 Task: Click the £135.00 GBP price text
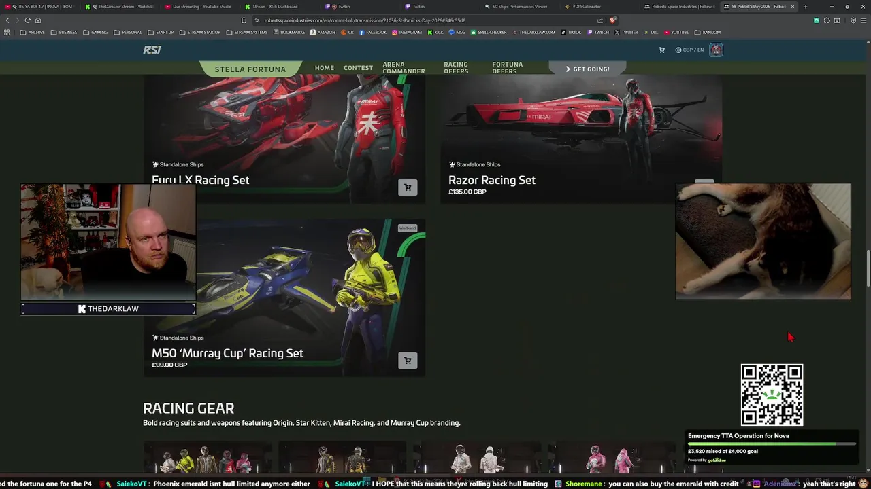coord(467,192)
